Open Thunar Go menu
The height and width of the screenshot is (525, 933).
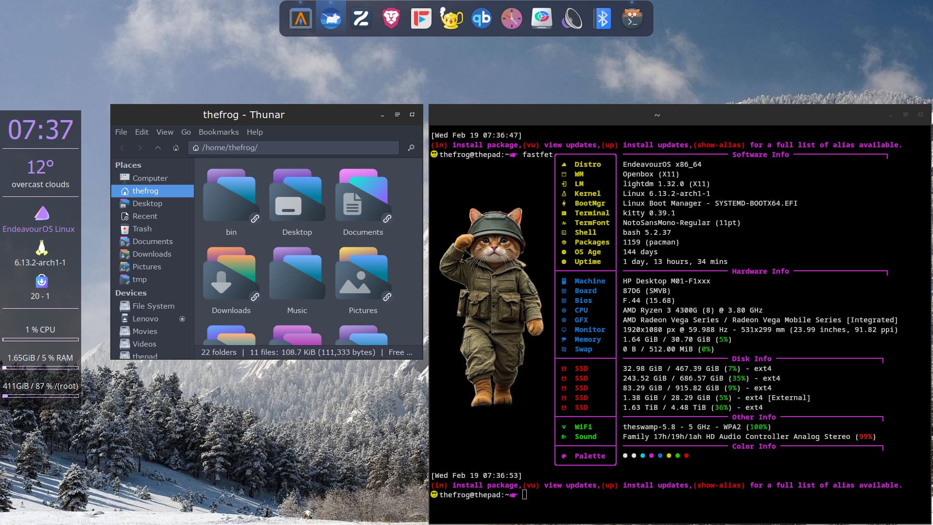186,132
